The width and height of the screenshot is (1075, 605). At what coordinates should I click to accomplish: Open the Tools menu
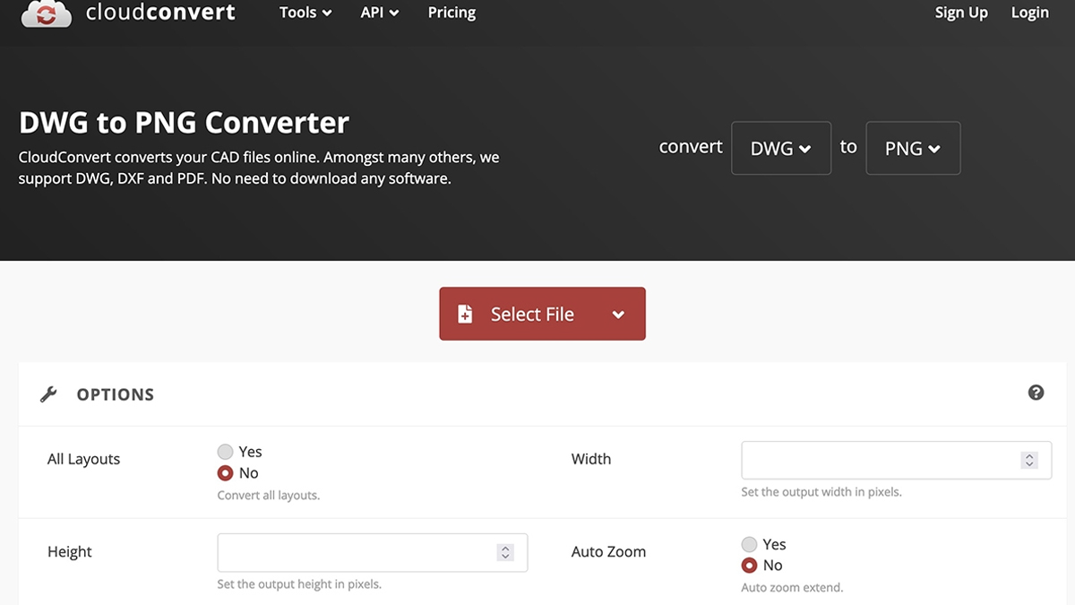(305, 13)
